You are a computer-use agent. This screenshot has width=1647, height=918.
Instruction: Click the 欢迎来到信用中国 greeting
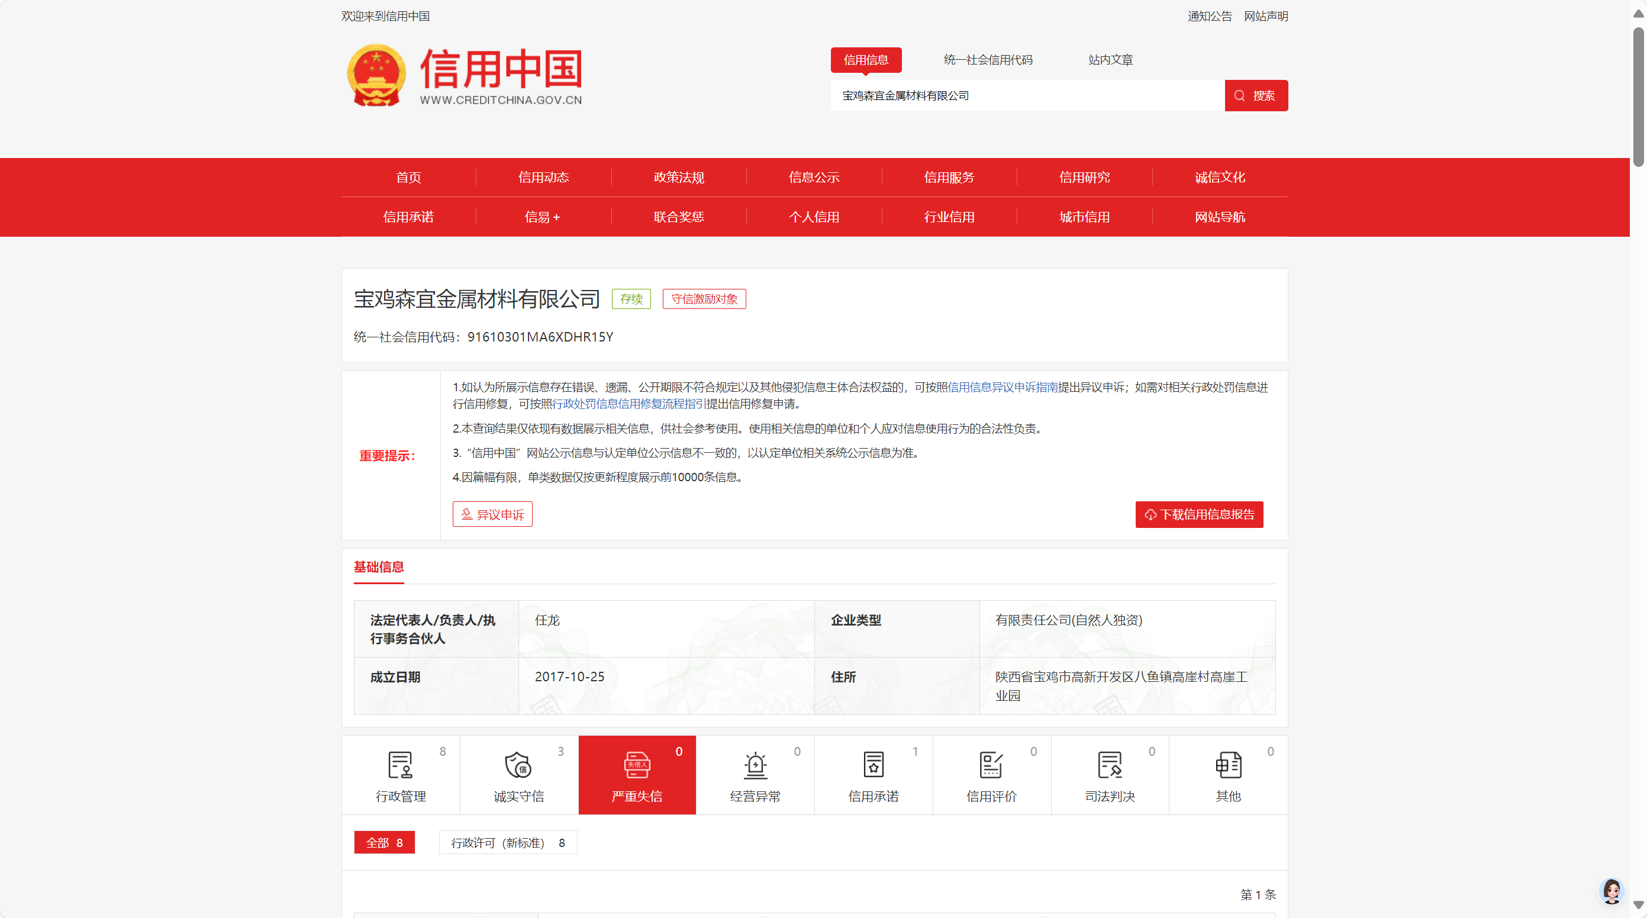[385, 16]
